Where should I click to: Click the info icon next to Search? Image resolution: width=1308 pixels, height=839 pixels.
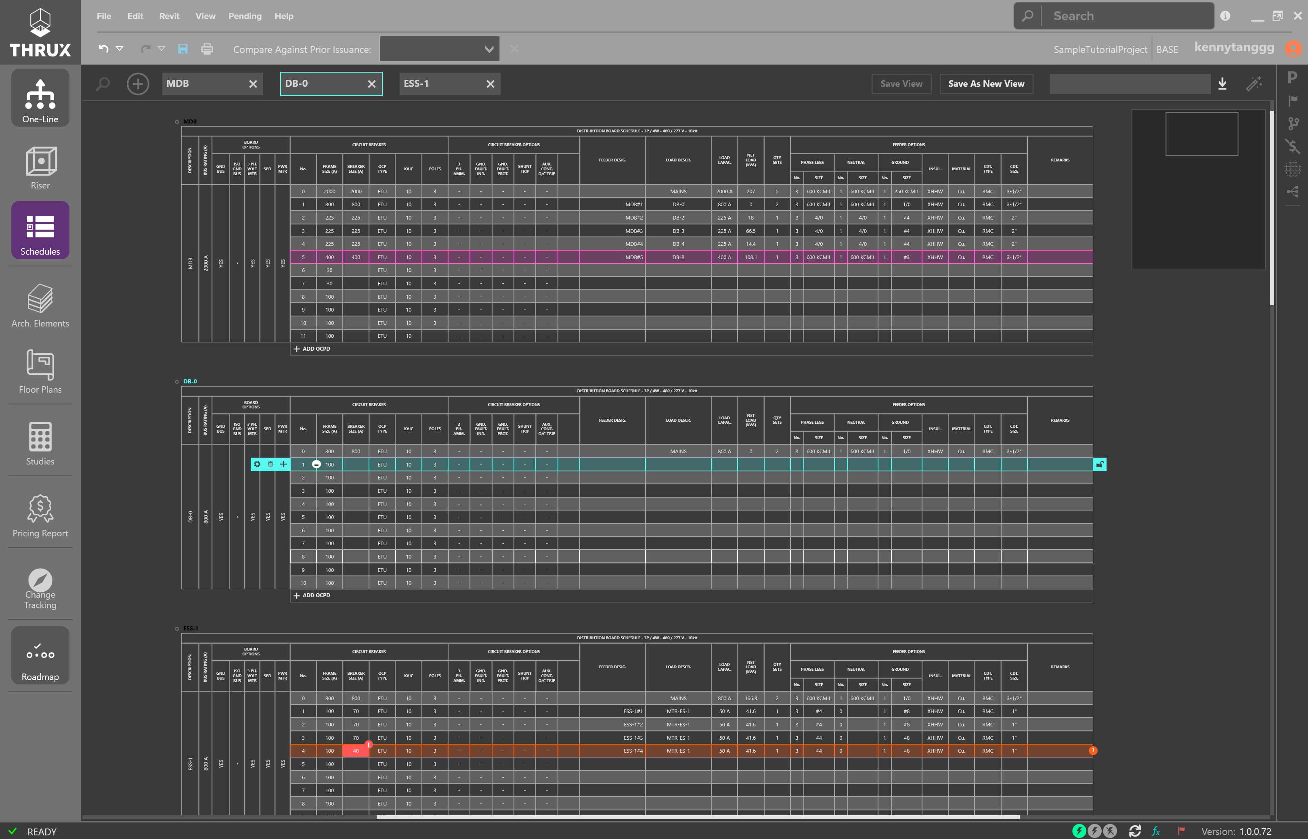[1225, 16]
